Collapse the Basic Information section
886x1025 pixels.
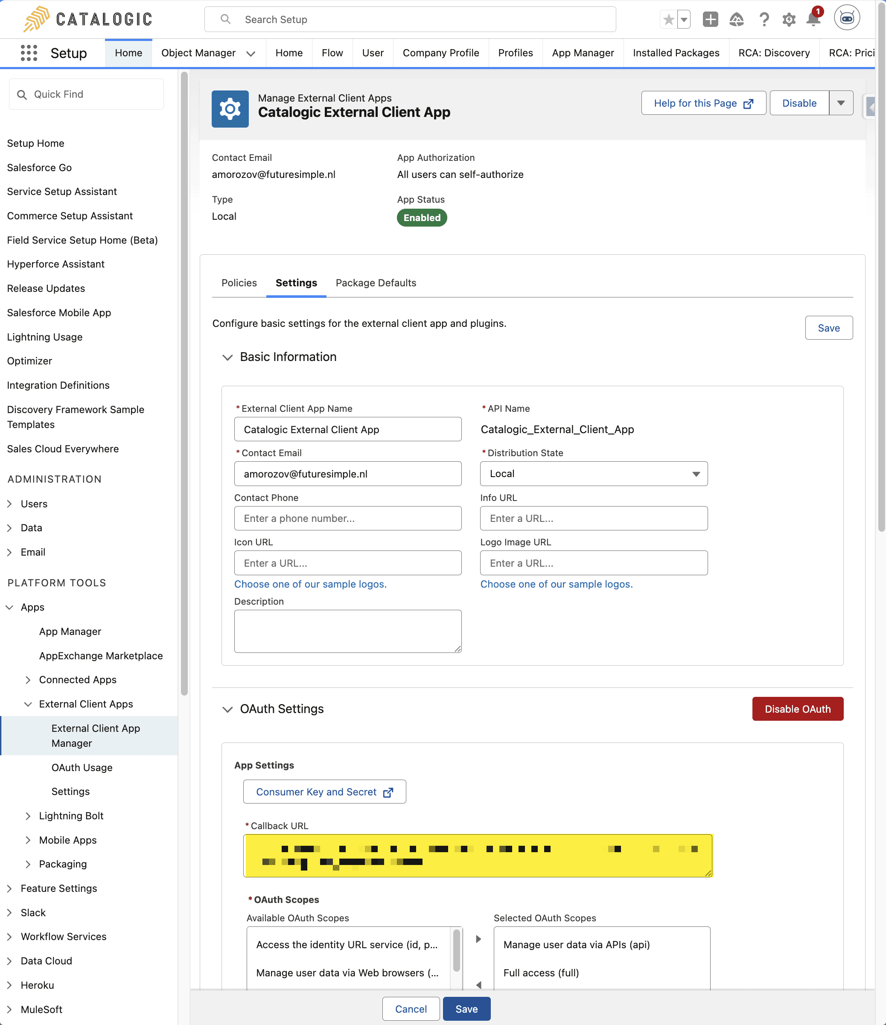coord(227,357)
